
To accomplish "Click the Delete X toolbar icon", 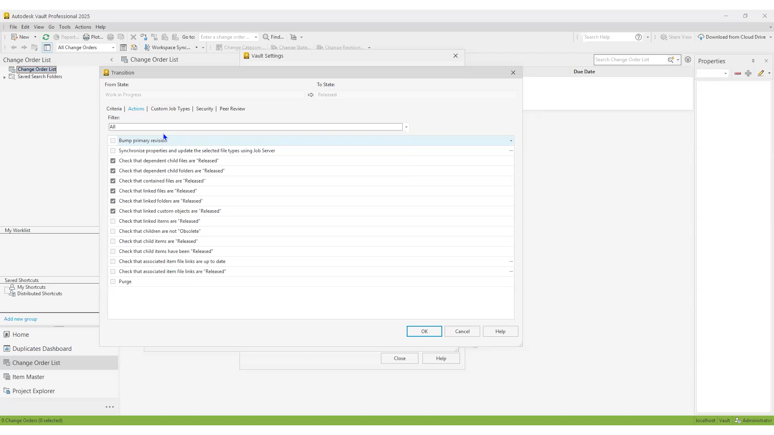I will (x=133, y=37).
